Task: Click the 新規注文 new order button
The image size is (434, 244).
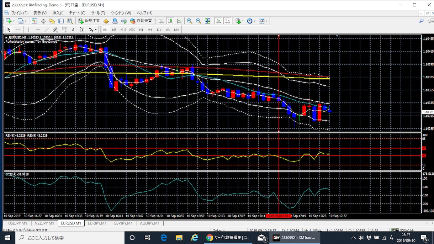Action: coord(89,21)
